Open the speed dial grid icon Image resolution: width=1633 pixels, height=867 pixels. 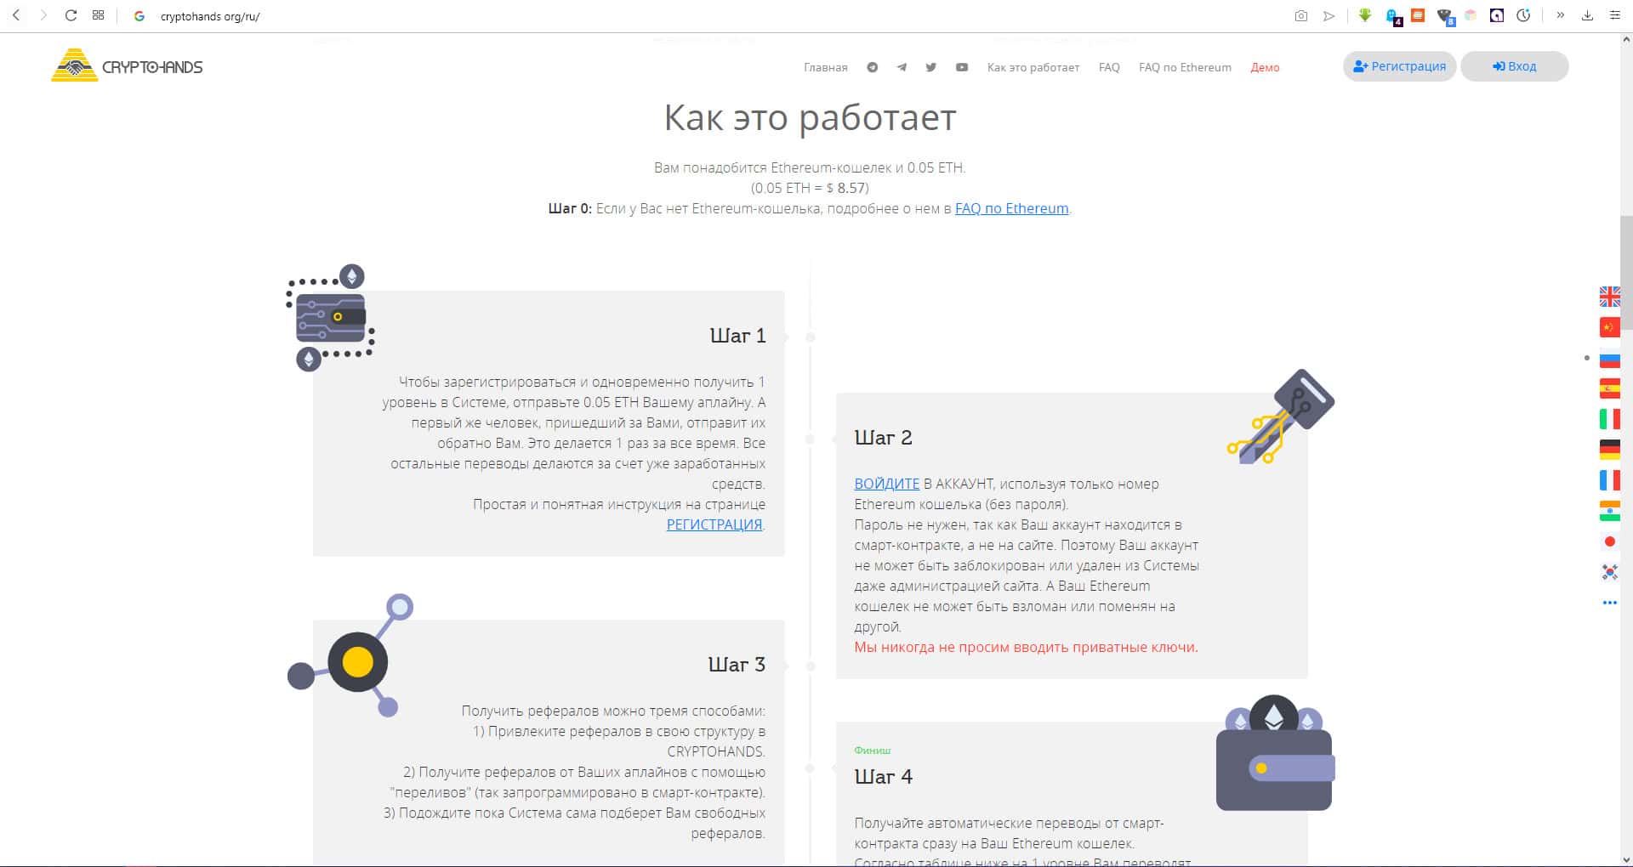[99, 15]
